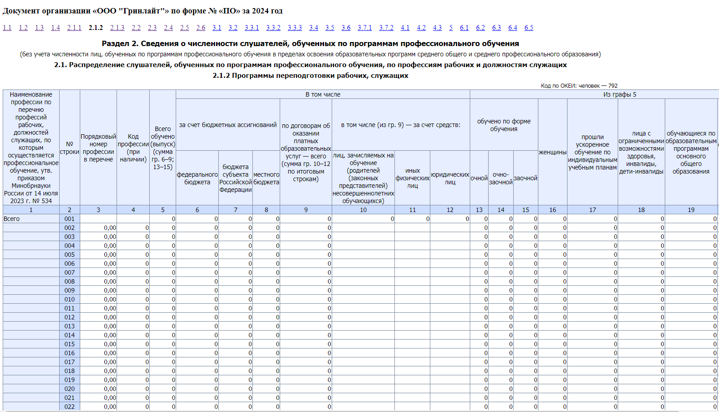Open section link 3.4
This screenshot has width=719, height=412.
[314, 28]
